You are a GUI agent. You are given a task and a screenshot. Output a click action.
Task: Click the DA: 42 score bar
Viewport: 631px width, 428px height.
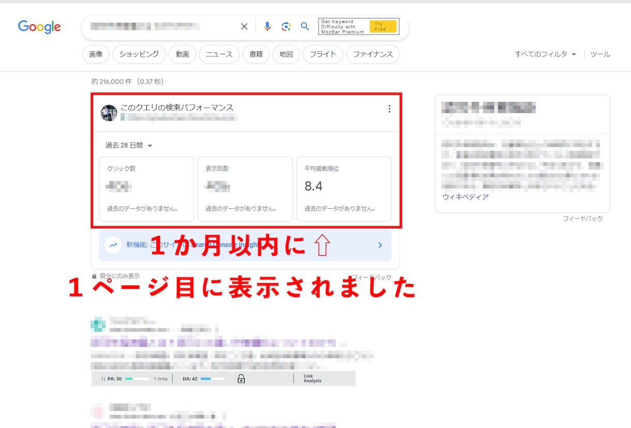coord(213,379)
